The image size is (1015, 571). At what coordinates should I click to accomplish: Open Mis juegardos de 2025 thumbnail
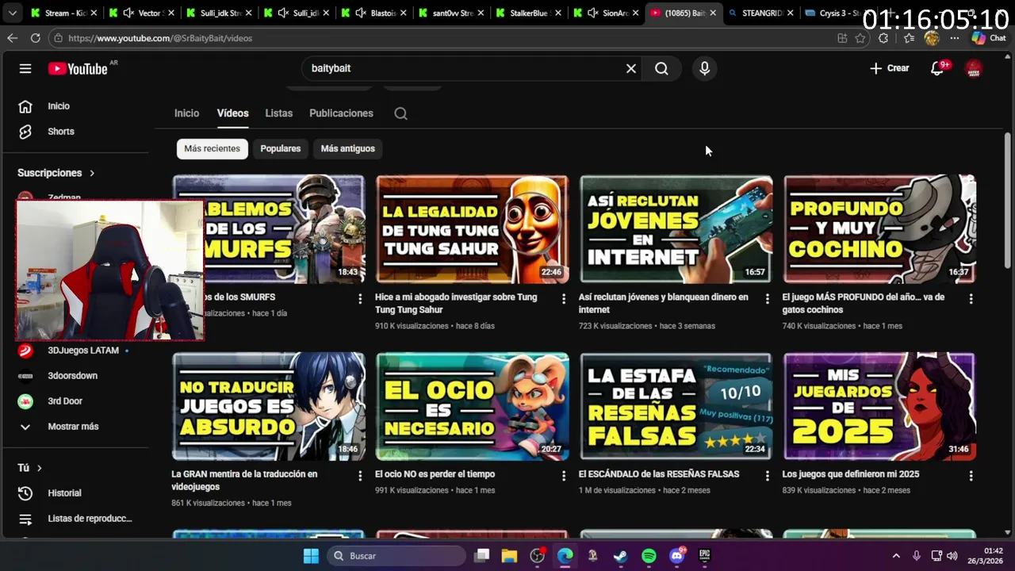coord(879,406)
